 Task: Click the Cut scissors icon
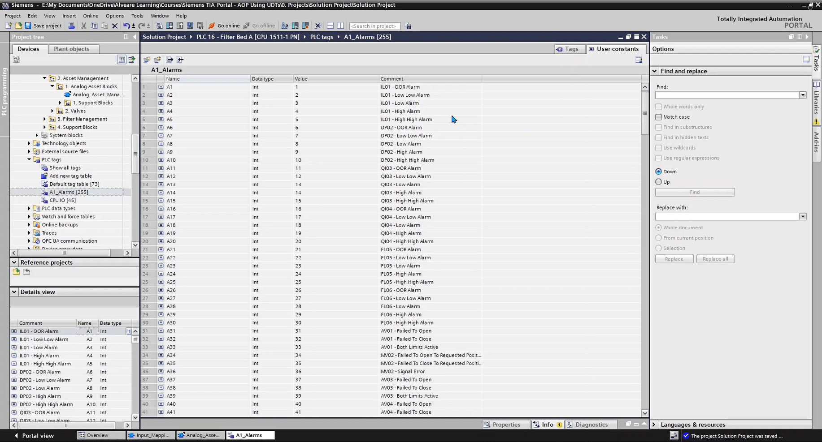pos(83,26)
